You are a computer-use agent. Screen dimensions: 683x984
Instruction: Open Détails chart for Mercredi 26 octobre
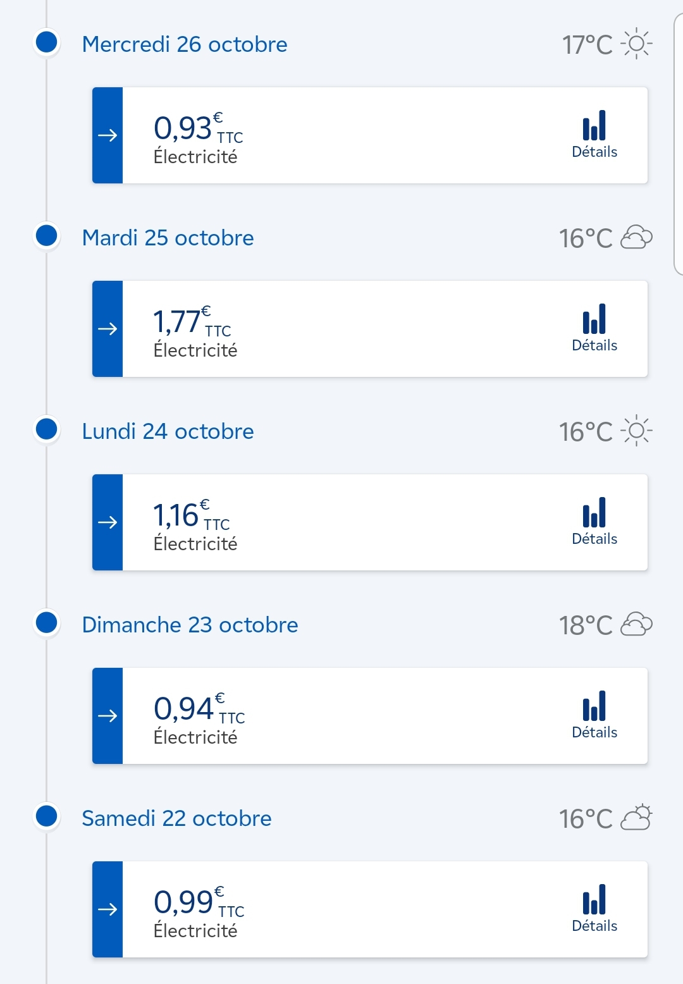point(594,135)
